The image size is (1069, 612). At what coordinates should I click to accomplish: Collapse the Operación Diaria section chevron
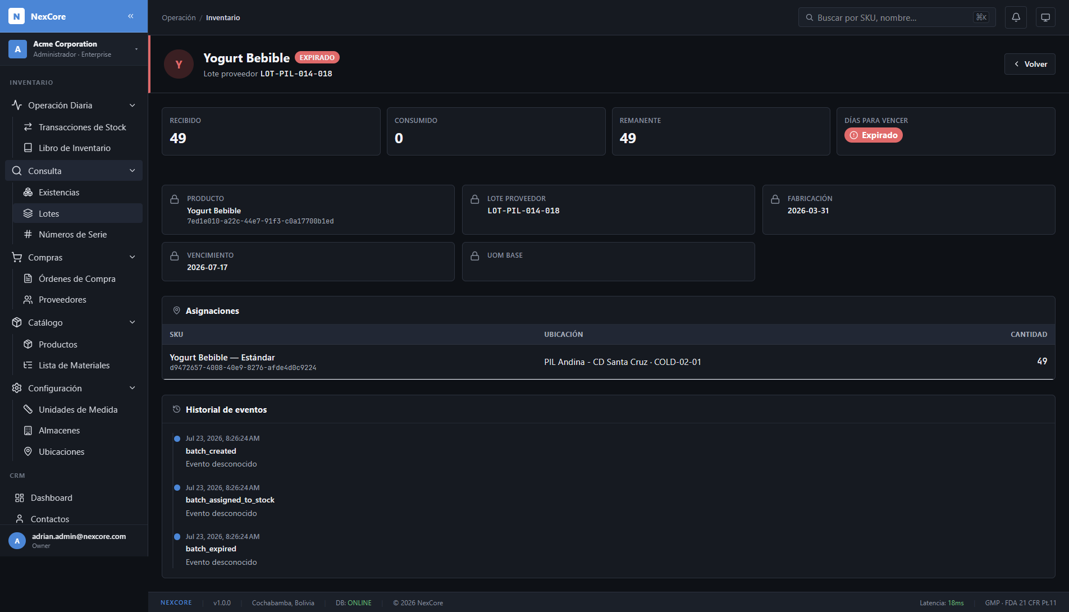tap(133, 106)
